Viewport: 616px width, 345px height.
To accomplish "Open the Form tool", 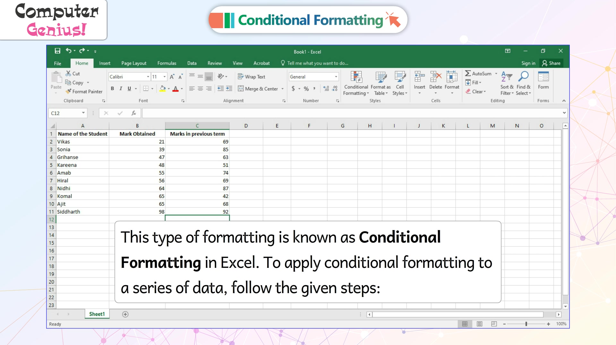I will point(543,80).
